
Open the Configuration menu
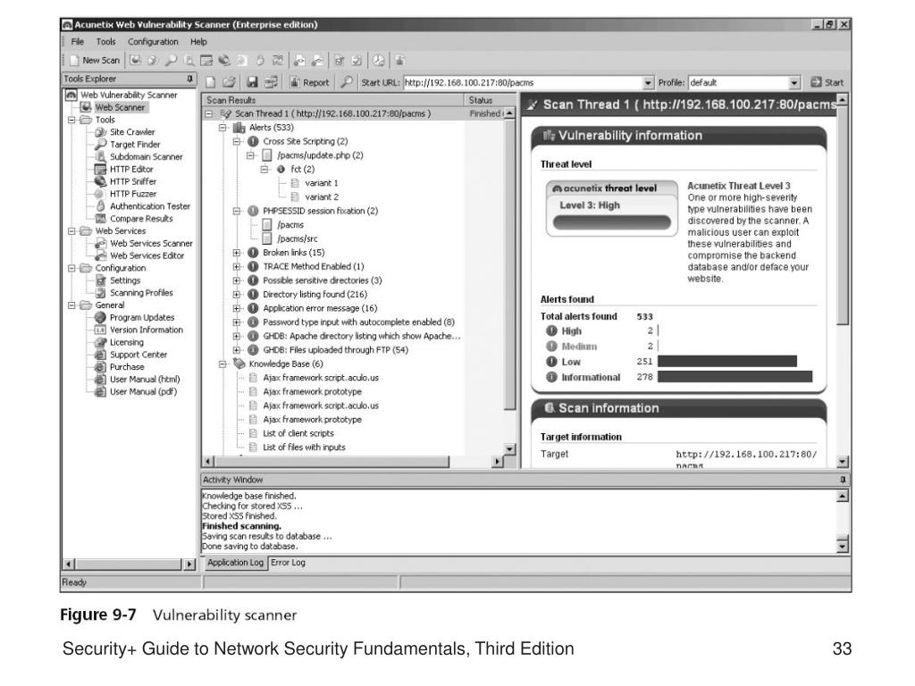152,42
